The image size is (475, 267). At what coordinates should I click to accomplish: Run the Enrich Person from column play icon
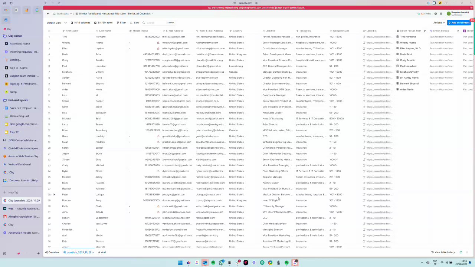[x=425, y=31]
